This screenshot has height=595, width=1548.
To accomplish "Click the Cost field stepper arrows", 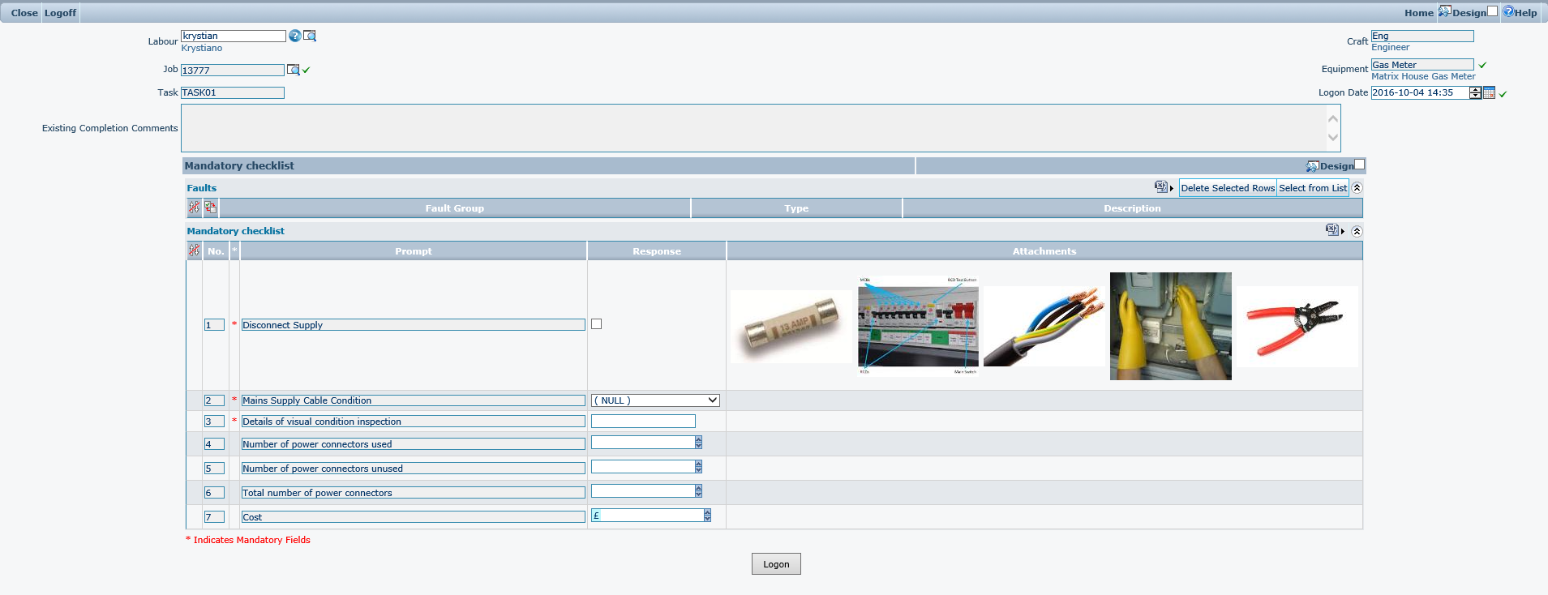I will pyautogui.click(x=708, y=516).
